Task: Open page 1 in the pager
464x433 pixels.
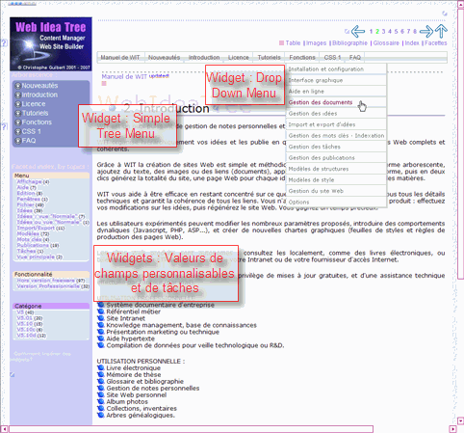Action: coord(371,31)
